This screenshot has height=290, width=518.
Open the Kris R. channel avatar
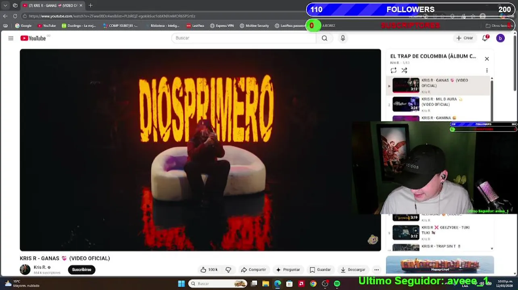tap(25, 269)
